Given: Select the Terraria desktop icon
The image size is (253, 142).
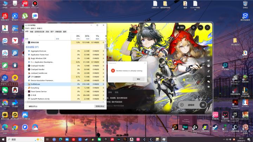Looking at the screenshot, I should tap(225, 128).
